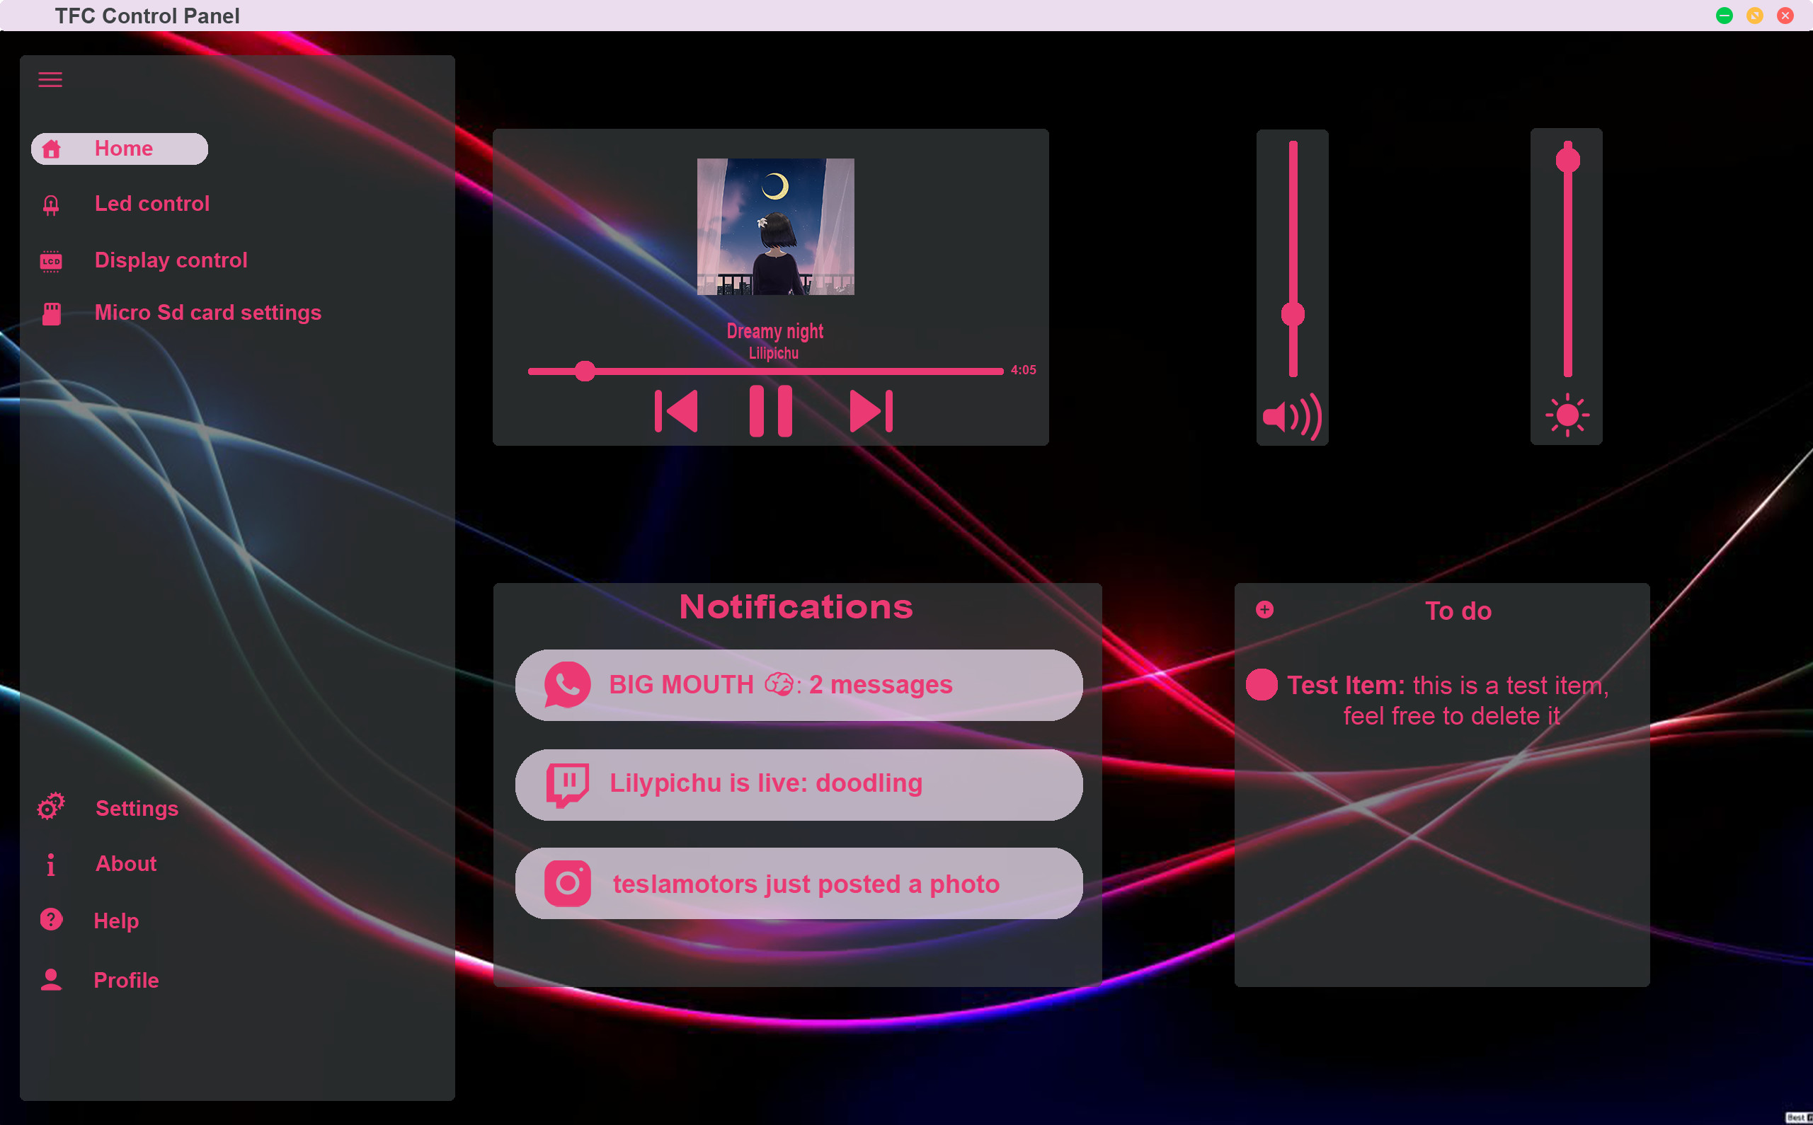
Task: Mark Test Item as done
Action: (x=1262, y=684)
